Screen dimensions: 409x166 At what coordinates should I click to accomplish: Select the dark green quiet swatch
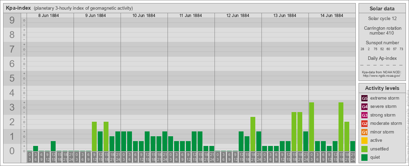364,157
